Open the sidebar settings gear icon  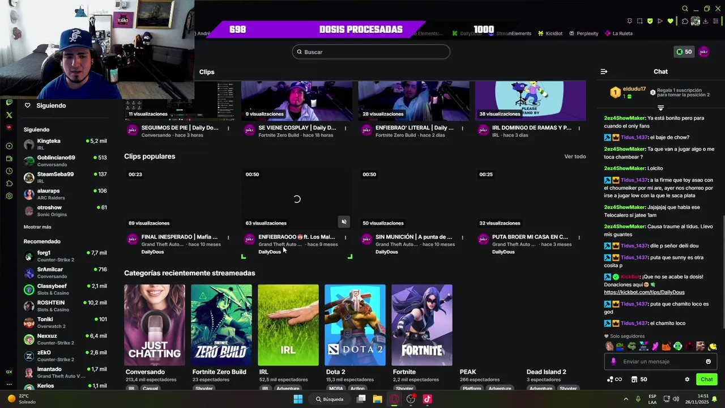click(9, 196)
